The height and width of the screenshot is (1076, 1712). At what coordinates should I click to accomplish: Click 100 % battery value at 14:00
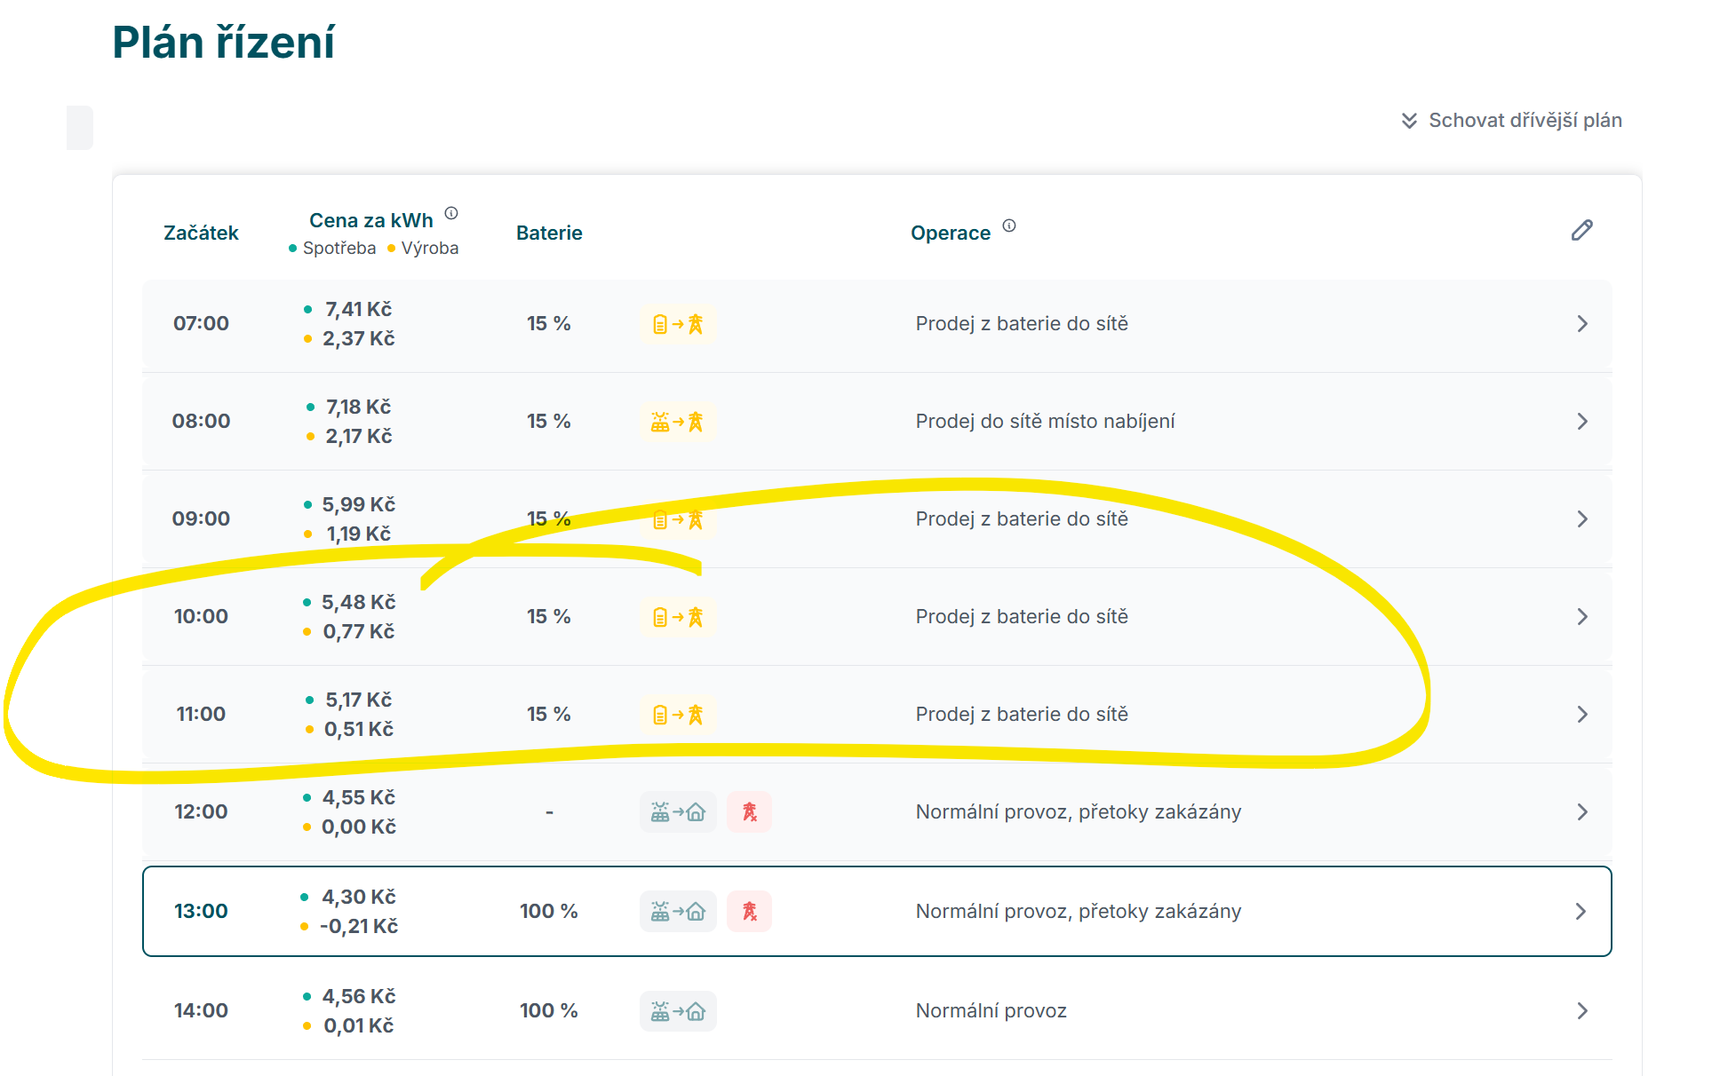[x=549, y=1011]
